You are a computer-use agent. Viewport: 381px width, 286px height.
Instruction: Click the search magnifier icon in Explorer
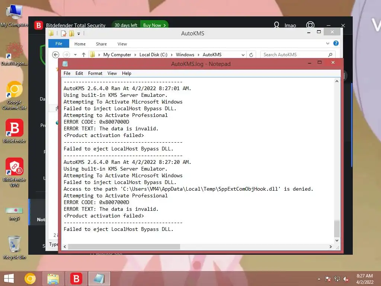330,55
